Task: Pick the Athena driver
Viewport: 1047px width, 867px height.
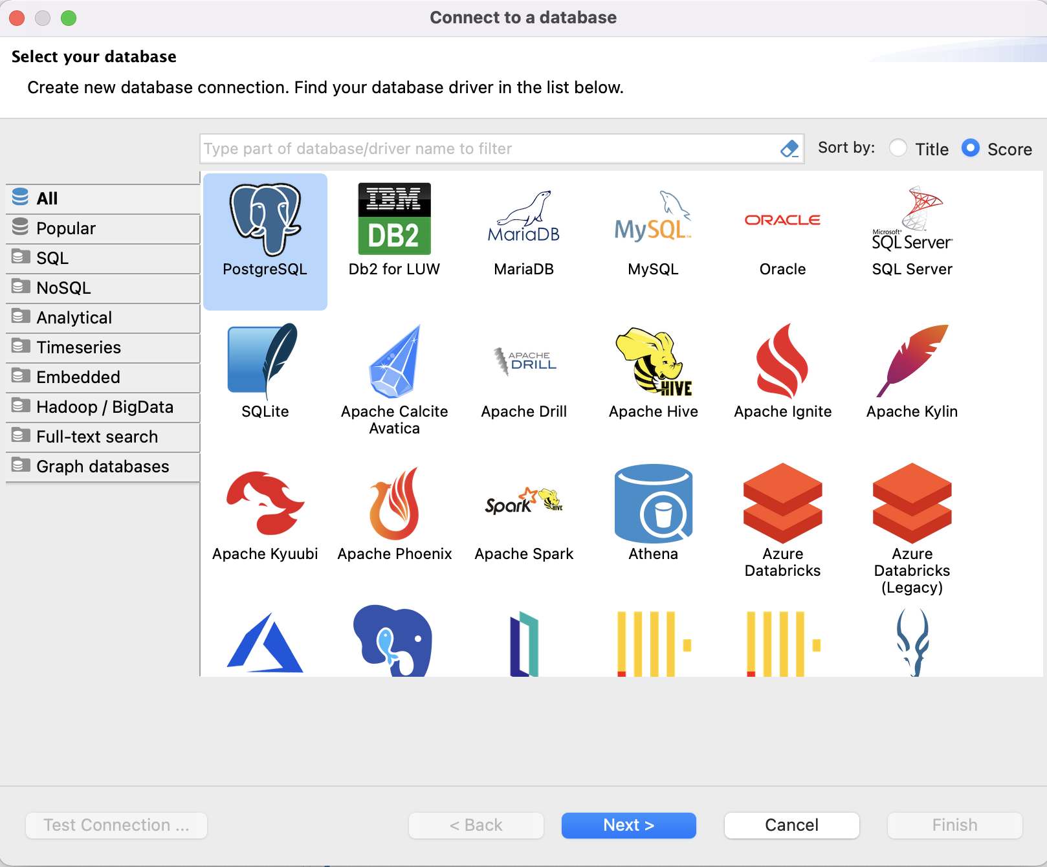Action: [654, 514]
